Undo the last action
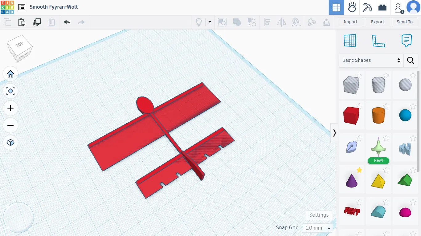 67,22
